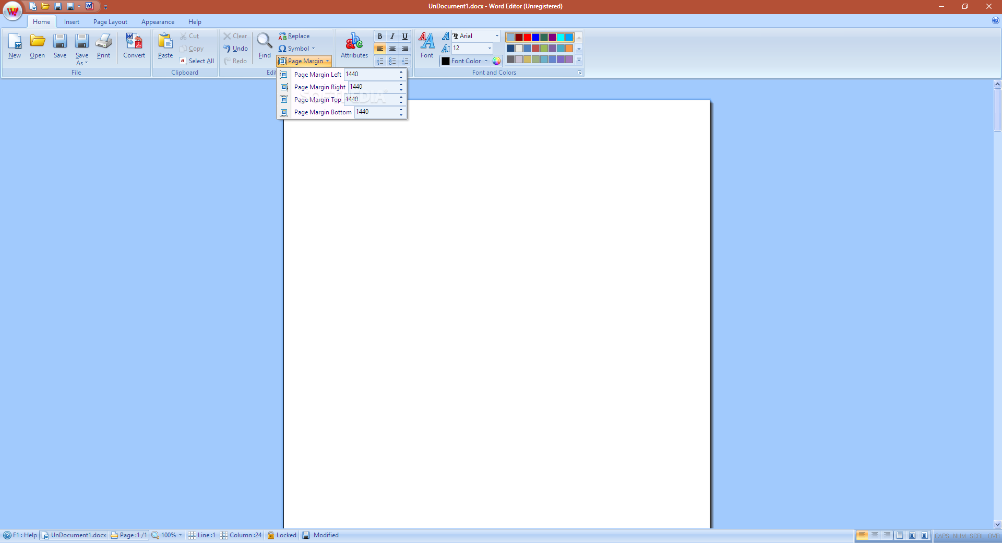Click the UnDocument1.docx status bar item

[x=74, y=535]
